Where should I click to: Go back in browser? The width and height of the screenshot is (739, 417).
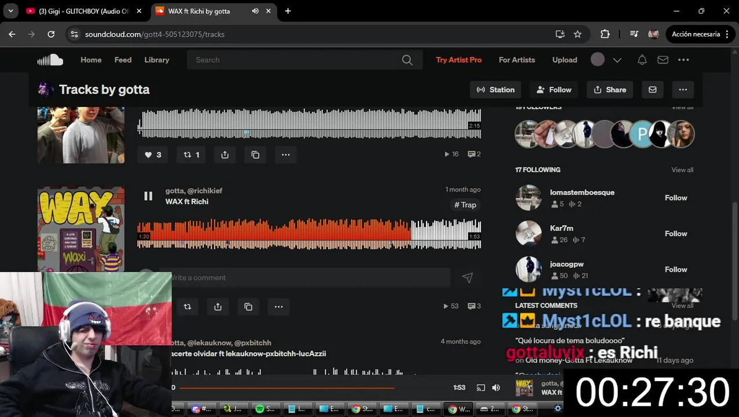pos(12,34)
